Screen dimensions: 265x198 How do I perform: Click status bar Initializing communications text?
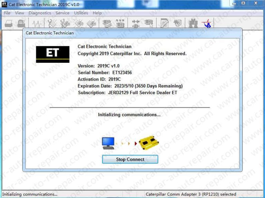pos(30,194)
